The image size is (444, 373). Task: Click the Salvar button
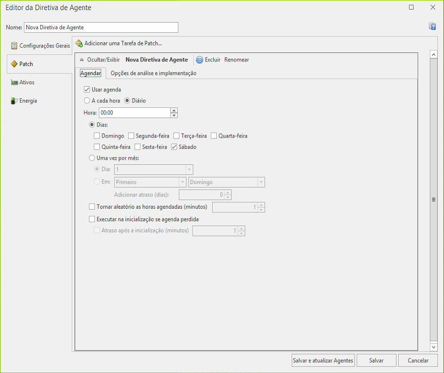click(376, 360)
